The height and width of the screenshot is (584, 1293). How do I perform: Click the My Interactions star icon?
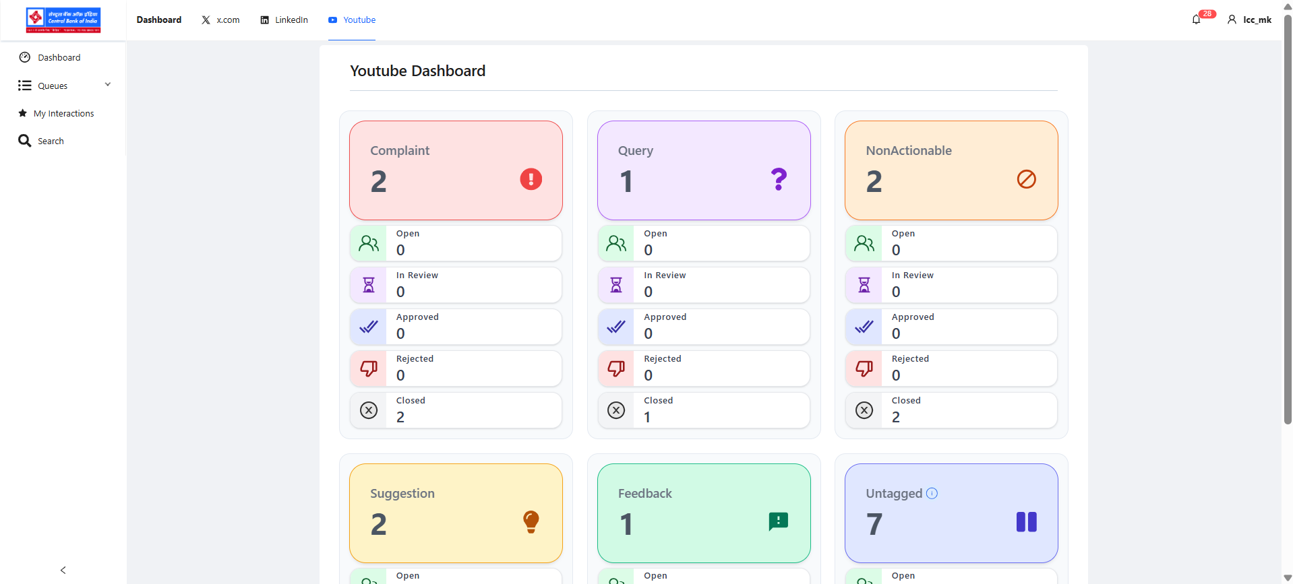(23, 113)
